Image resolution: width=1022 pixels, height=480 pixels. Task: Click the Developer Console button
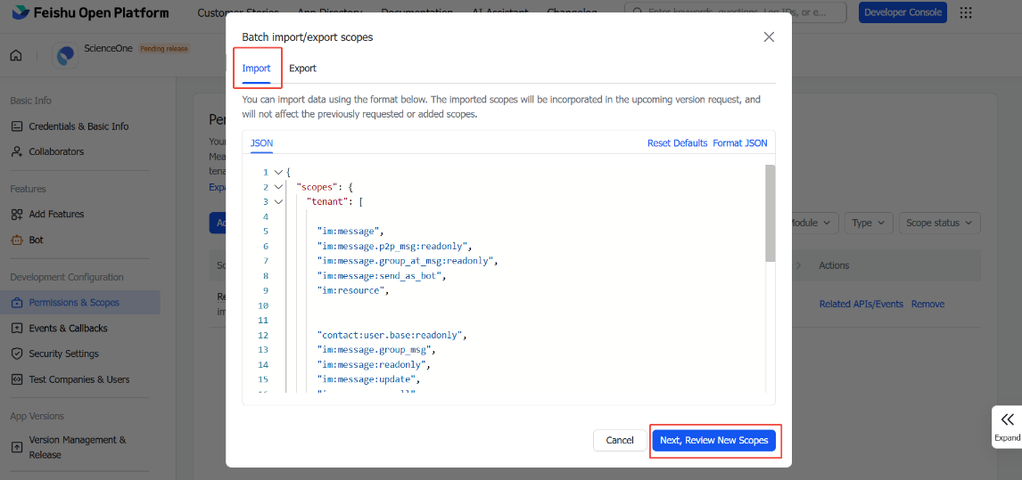coord(902,12)
